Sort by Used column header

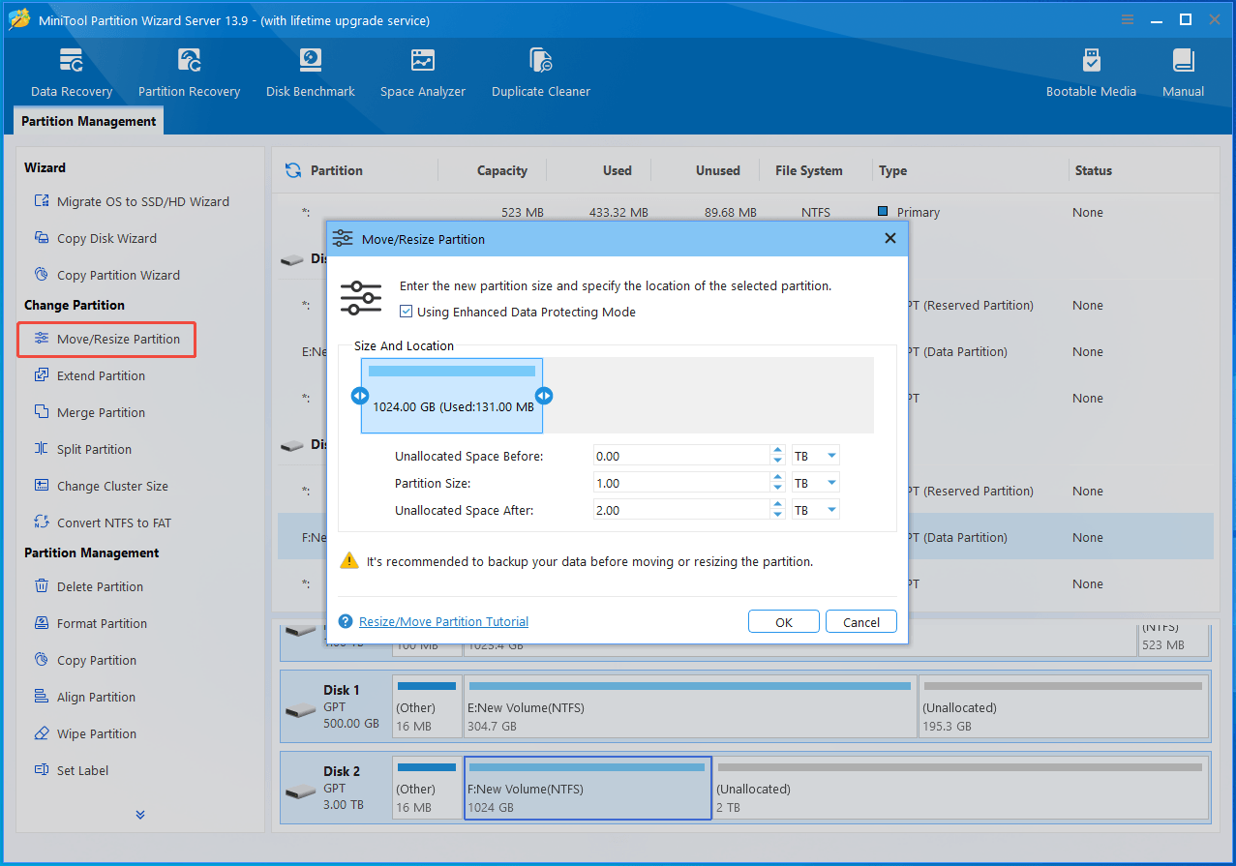[617, 170]
